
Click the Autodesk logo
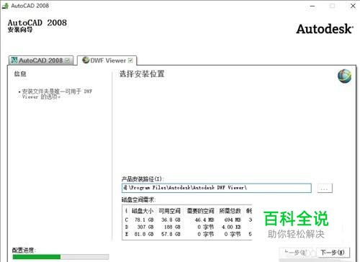point(325,29)
